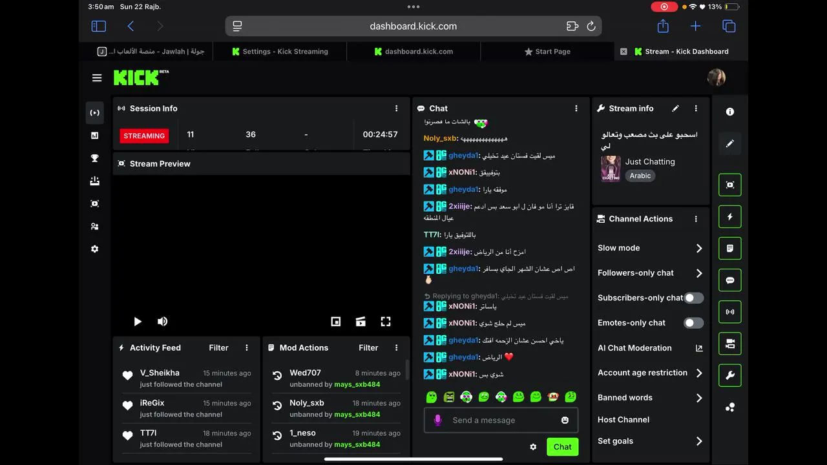The height and width of the screenshot is (465, 827).
Task: Switch to dashboard.kick.com tab
Action: click(x=413, y=52)
